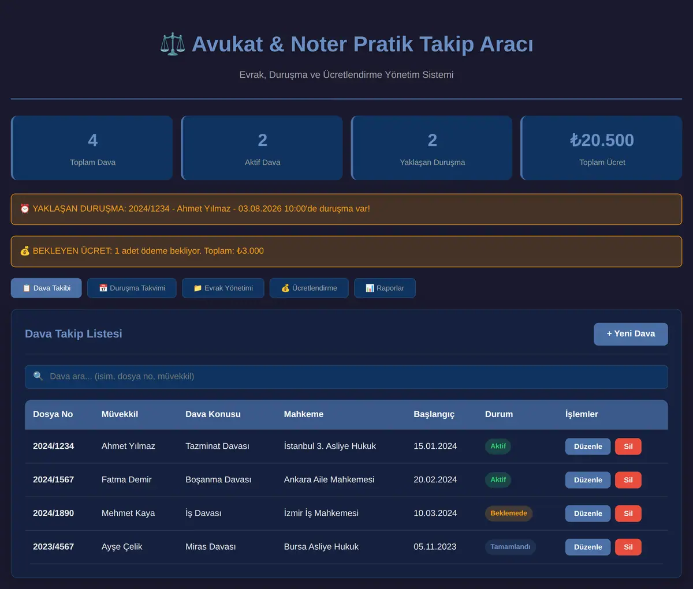Edit Mehmet Kaya's case via Düzenle
693x589 pixels.
click(x=588, y=513)
